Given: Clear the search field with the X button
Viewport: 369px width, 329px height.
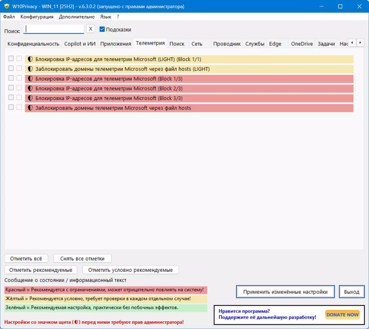Looking at the screenshot, I should click(x=91, y=29).
